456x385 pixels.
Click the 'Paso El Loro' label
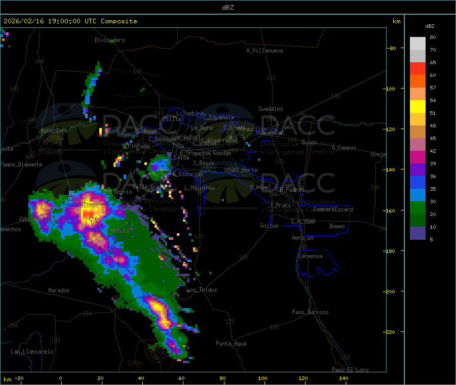351,369
